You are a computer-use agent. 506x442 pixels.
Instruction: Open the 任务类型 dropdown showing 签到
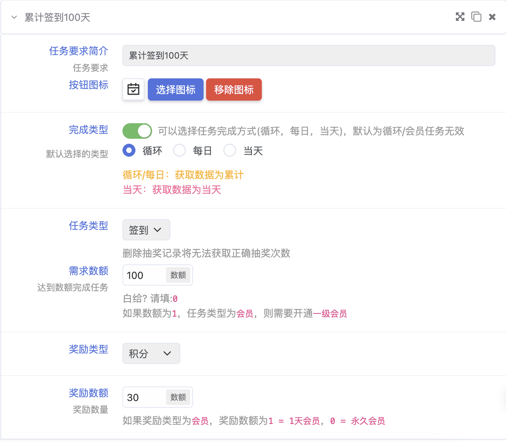pos(146,230)
